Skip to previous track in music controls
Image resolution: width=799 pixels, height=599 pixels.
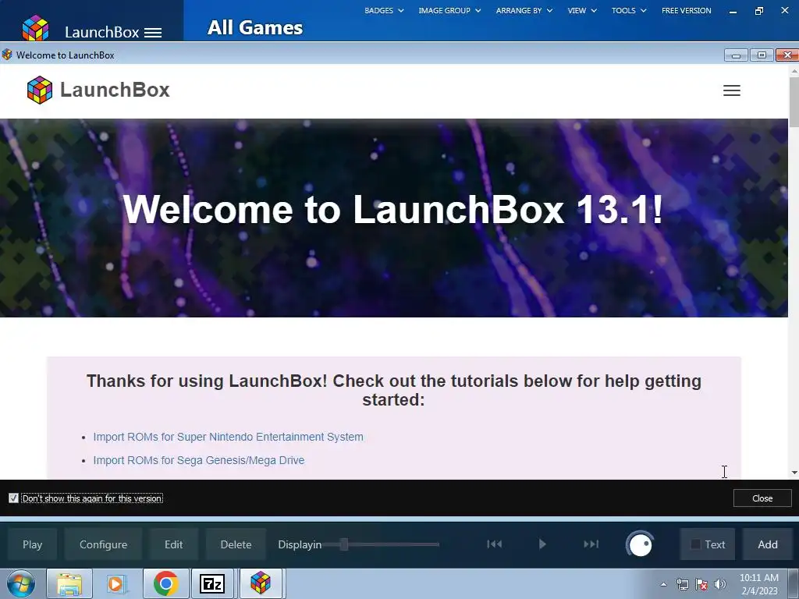[494, 544]
